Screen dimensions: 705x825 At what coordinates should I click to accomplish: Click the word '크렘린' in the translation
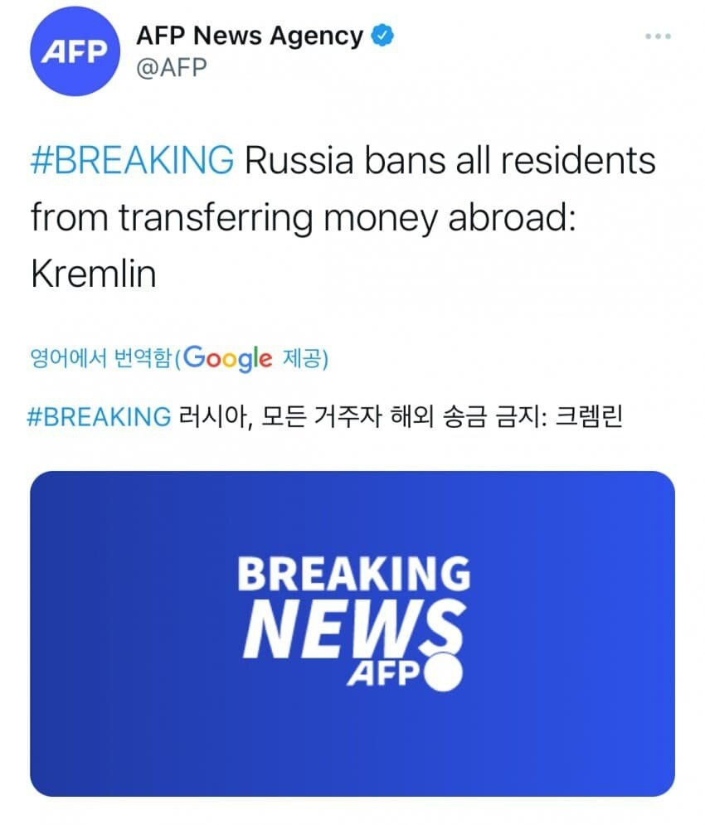[588, 416]
